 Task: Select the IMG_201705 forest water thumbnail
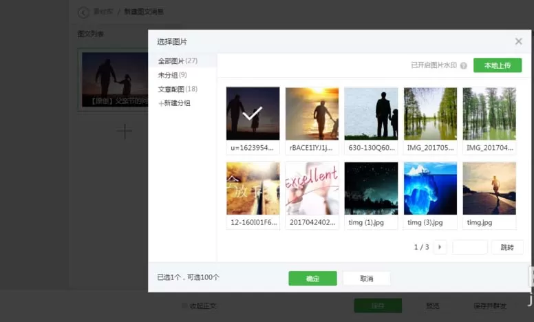pos(431,114)
